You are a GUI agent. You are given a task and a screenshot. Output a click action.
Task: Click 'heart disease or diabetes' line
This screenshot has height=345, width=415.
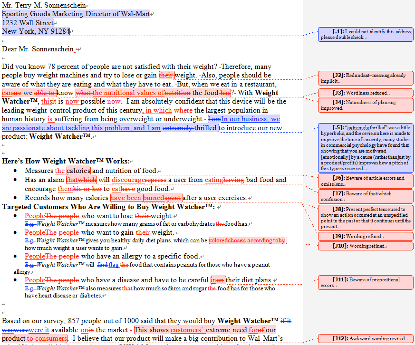(63, 296)
